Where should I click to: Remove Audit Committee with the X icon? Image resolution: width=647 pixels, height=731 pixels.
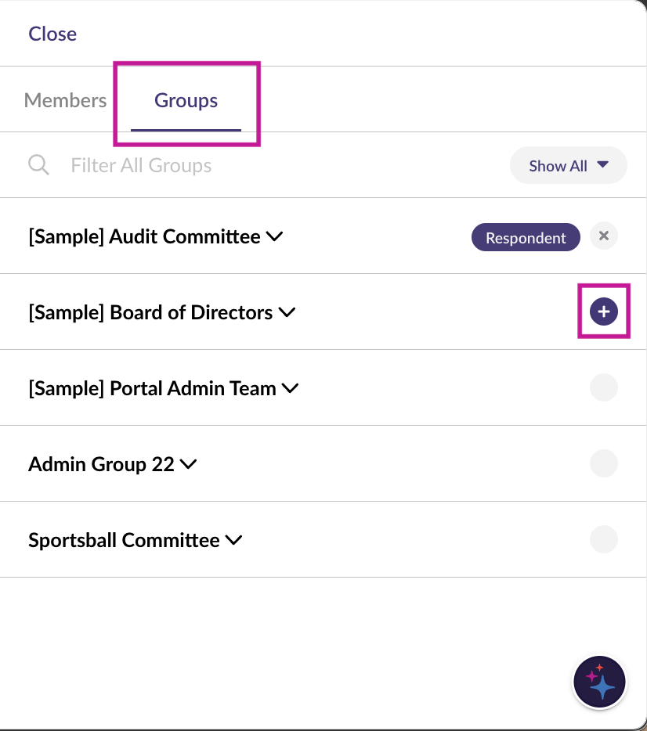point(603,236)
